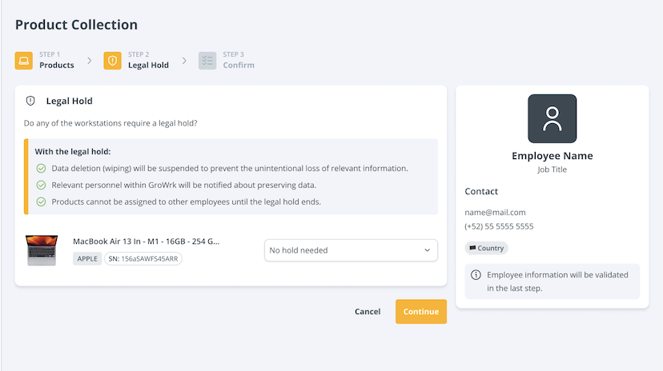Jump to the Confirm step
Image resolution: width=663 pixels, height=371 pixels.
pyautogui.click(x=239, y=65)
